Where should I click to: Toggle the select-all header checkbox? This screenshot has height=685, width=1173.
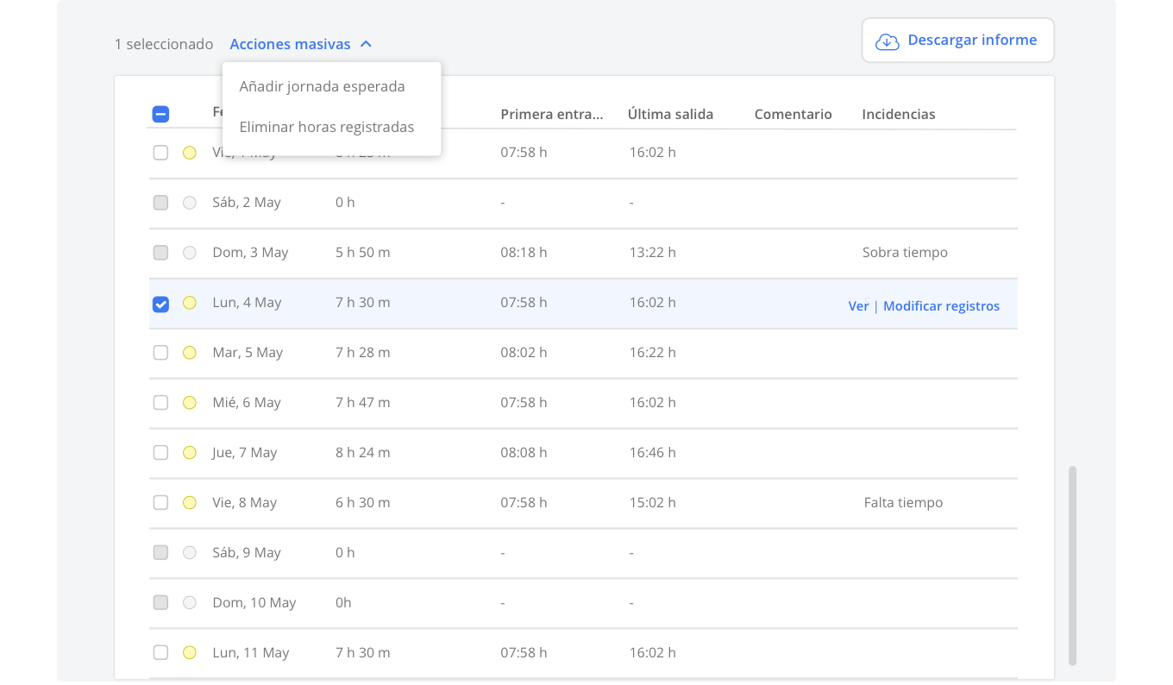click(x=160, y=114)
